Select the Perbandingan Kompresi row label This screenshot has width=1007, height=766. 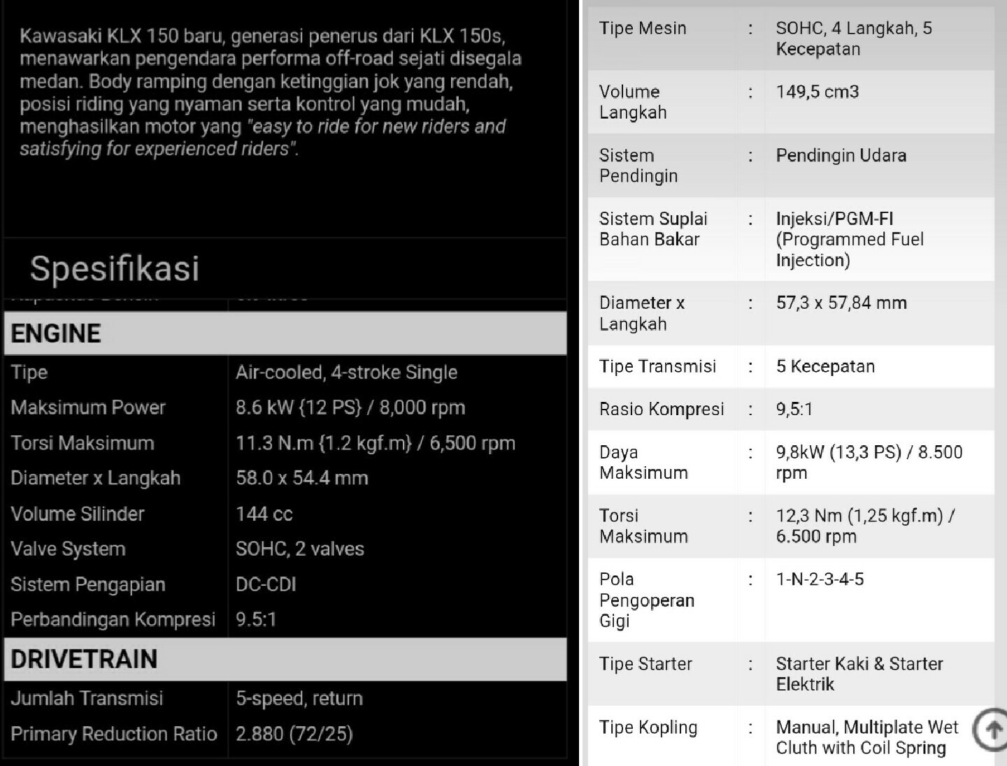click(113, 620)
